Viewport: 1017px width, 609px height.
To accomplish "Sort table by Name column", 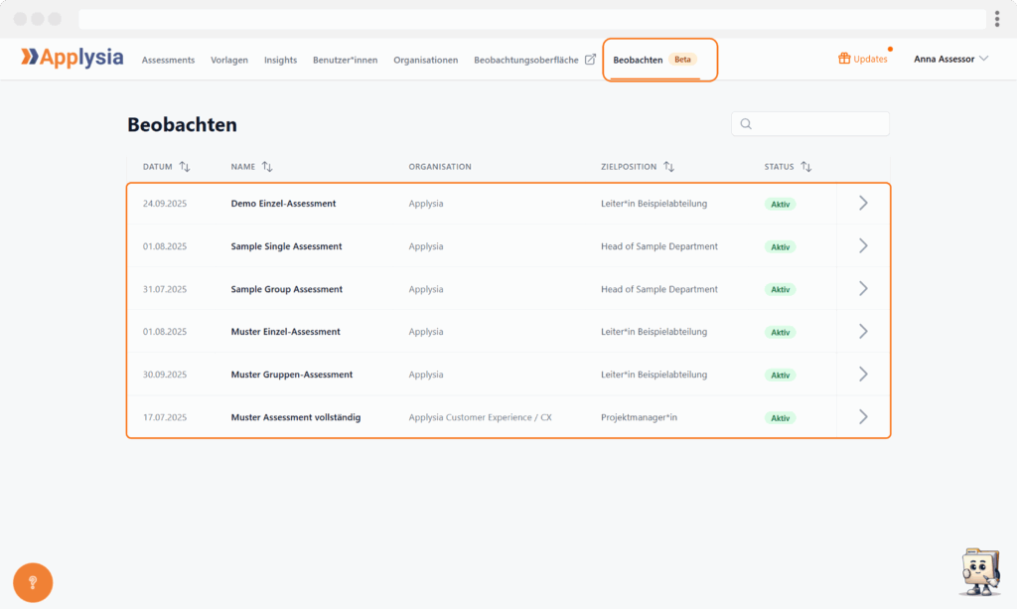I will 267,167.
